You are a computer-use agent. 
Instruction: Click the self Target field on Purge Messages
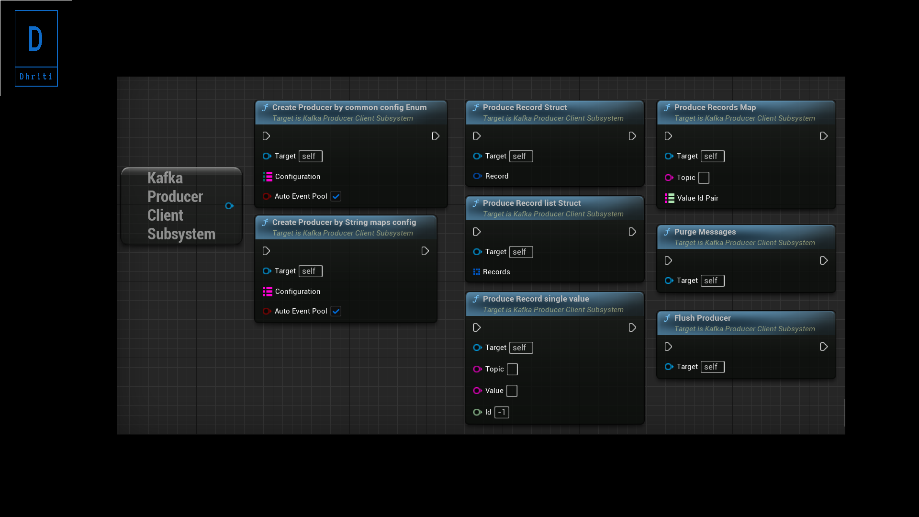coord(712,281)
